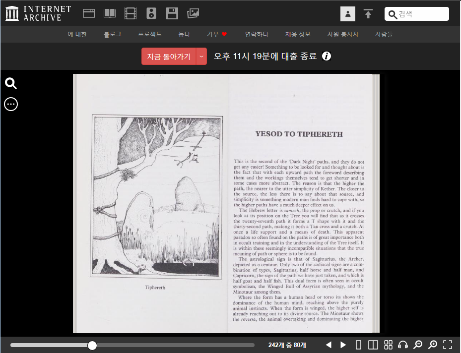Image resolution: width=461 pixels, height=353 pixels.
Task: Open the 기부 donate menu item
Action: point(217,34)
